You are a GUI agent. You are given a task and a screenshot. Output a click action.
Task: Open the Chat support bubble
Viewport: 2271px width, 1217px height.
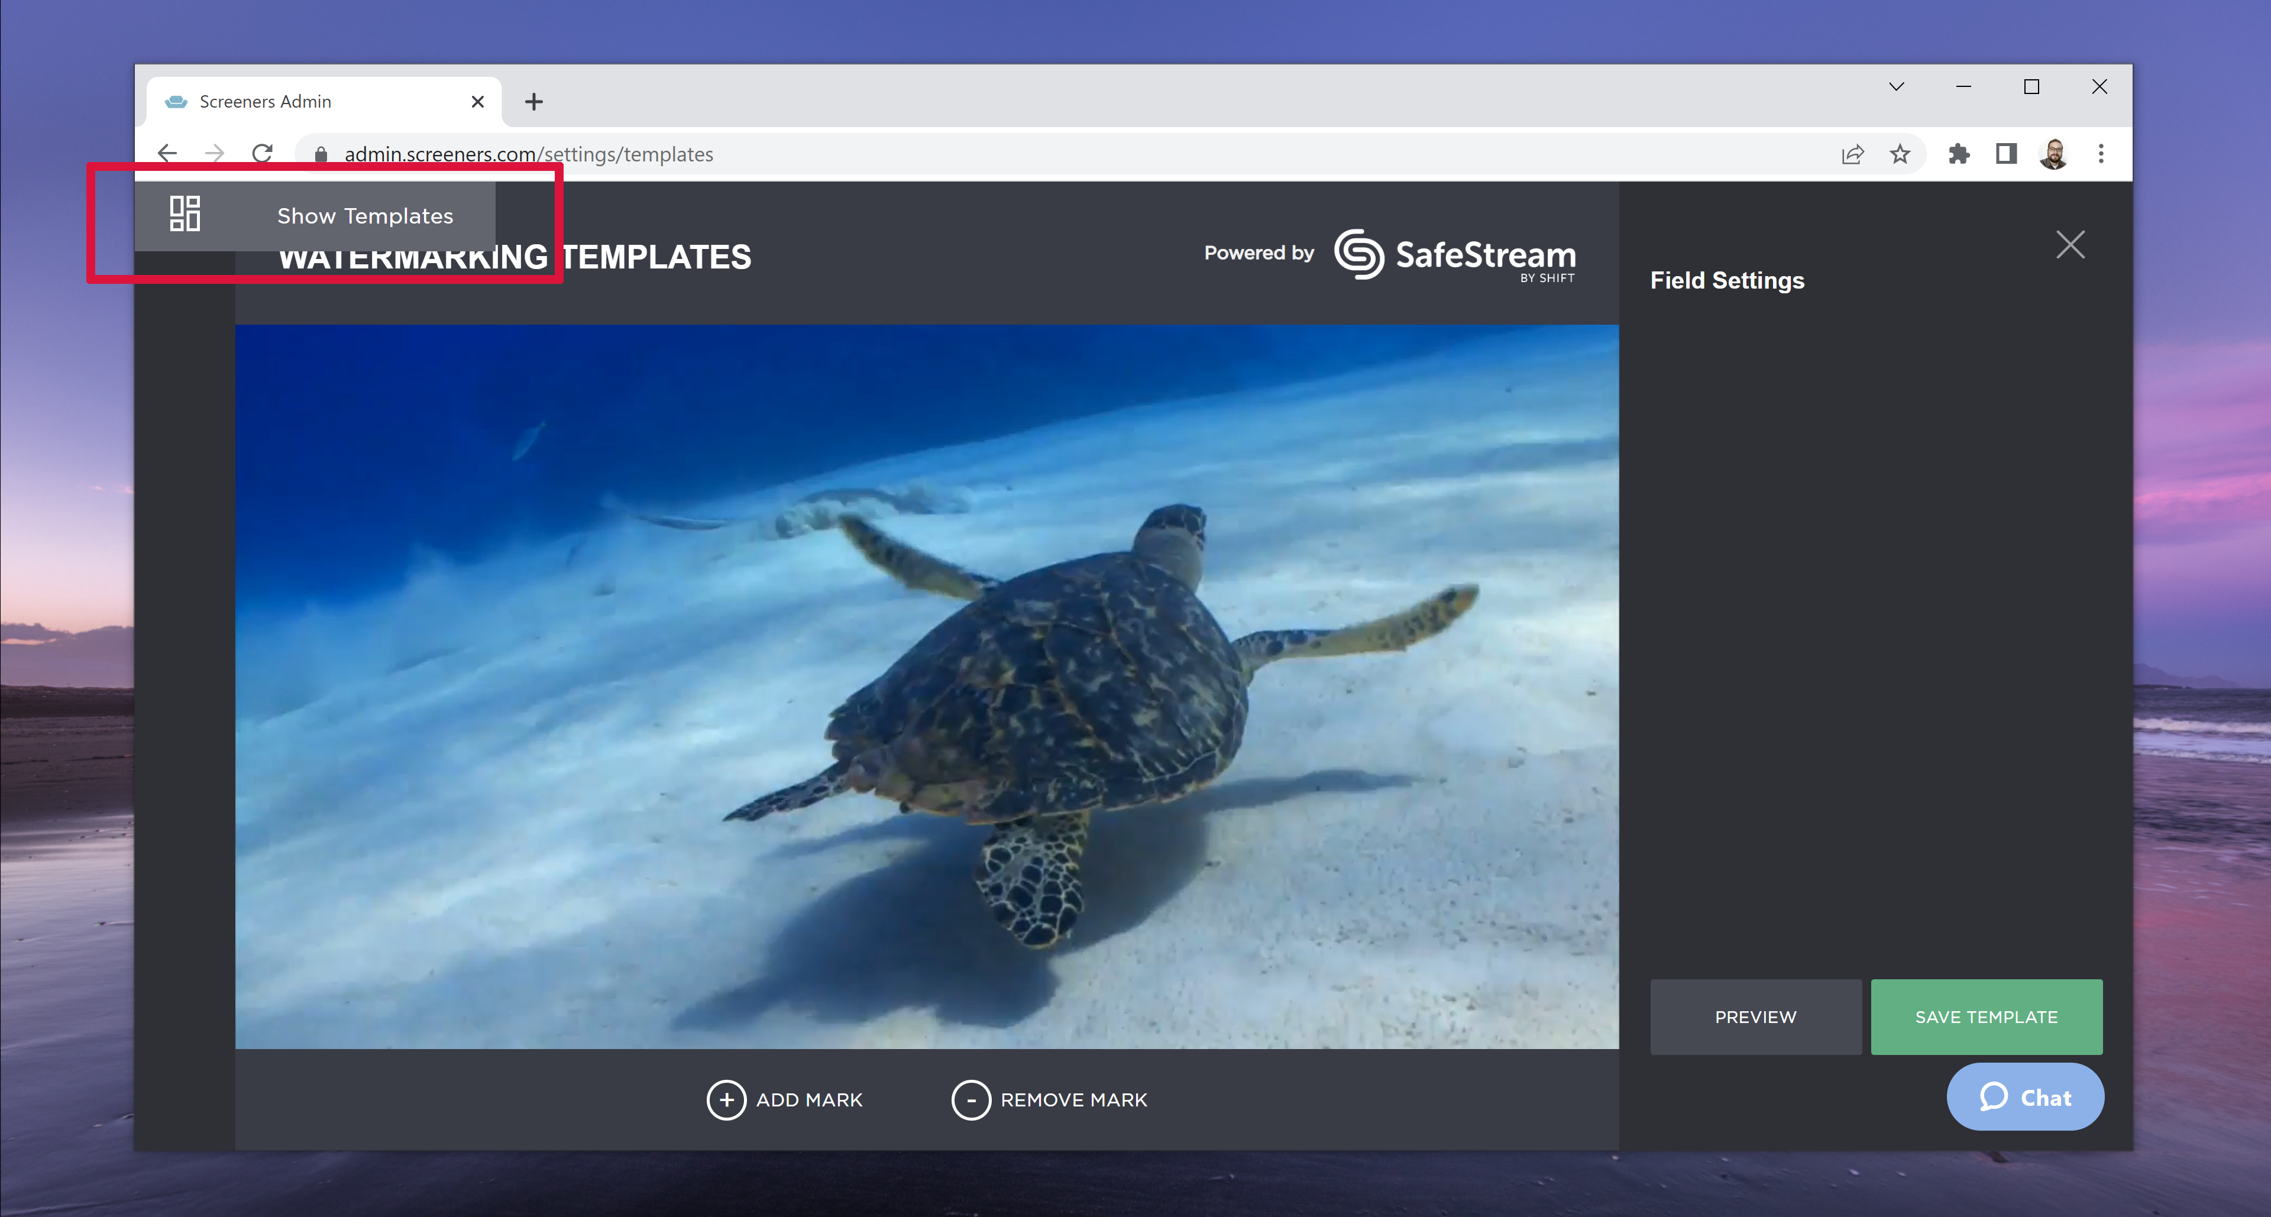coord(2025,1097)
